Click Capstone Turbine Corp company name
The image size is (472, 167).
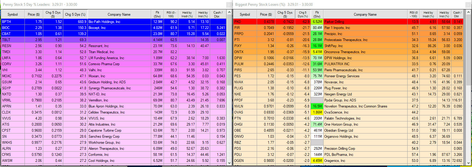coord(105,130)
